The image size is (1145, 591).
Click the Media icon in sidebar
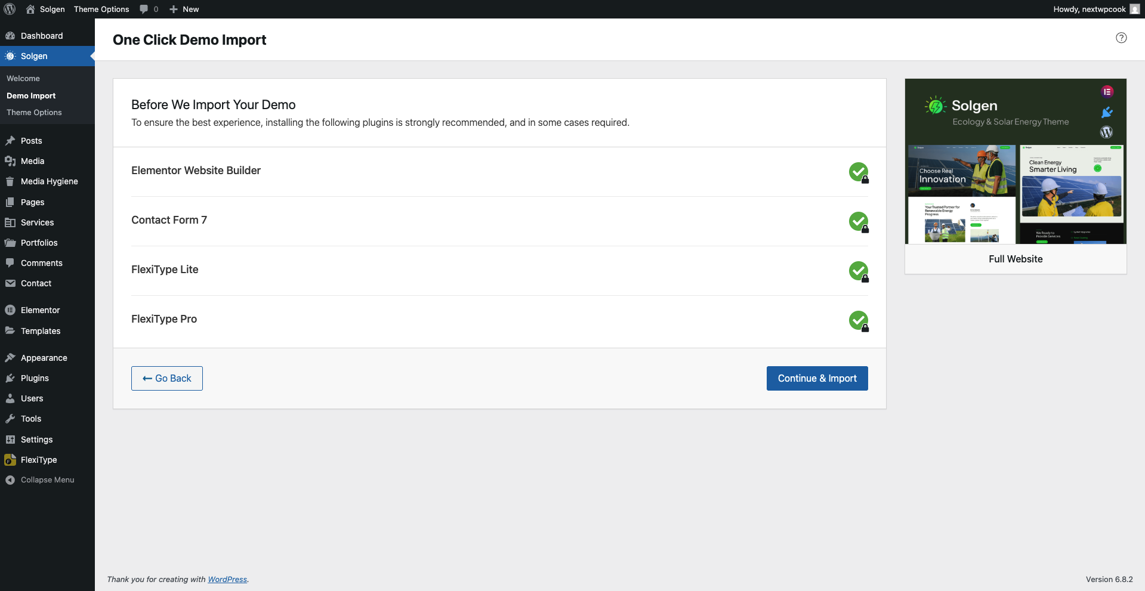pyautogui.click(x=10, y=161)
